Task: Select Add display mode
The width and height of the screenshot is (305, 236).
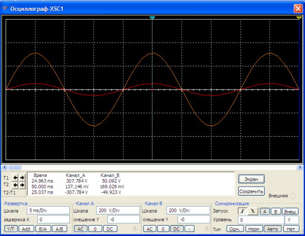Action: click(x=26, y=229)
